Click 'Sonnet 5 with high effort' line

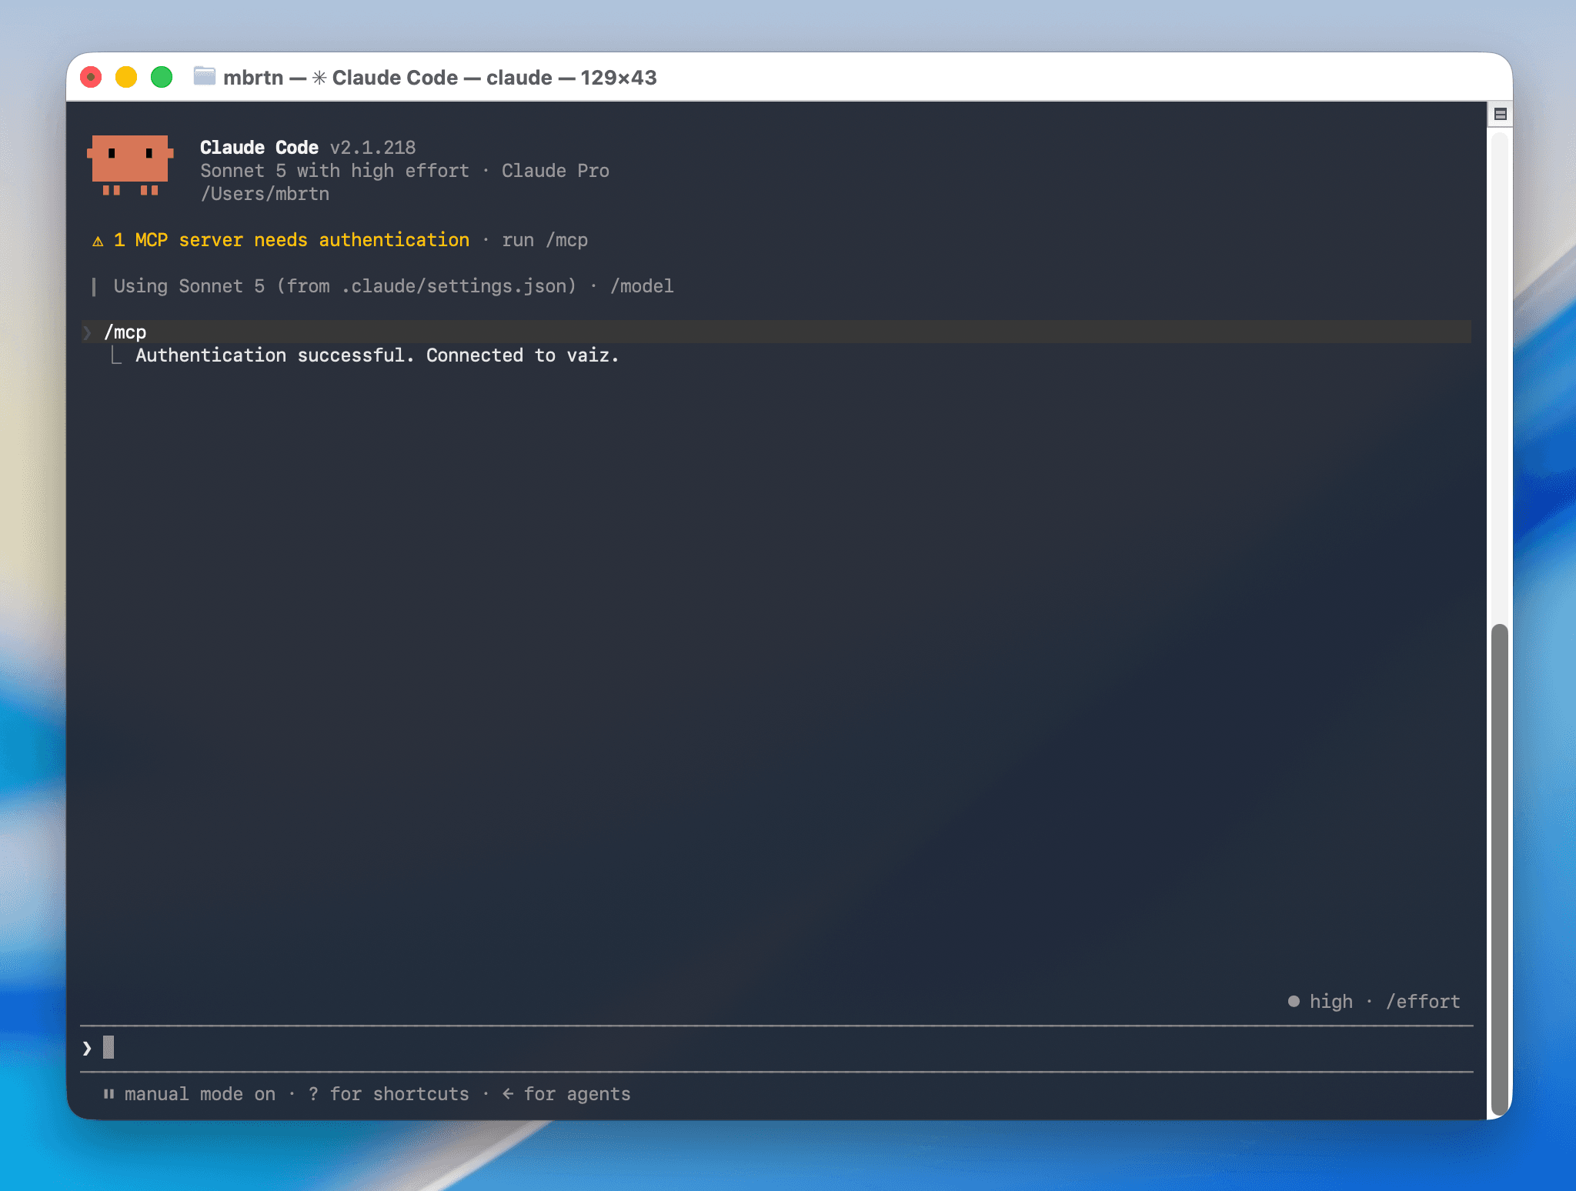click(335, 171)
